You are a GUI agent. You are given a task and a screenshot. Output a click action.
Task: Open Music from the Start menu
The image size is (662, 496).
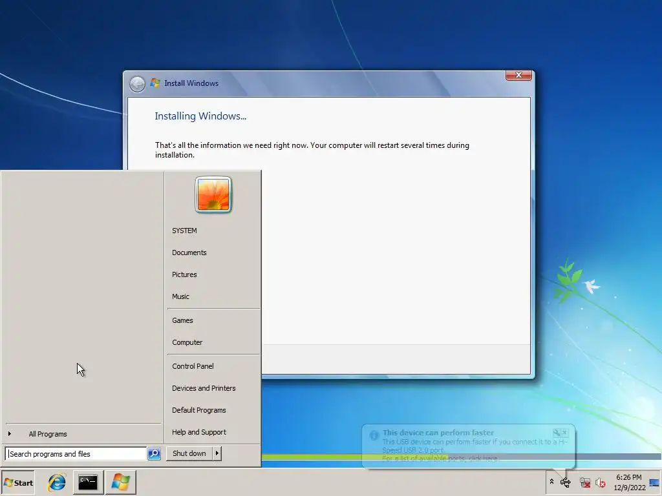[181, 296]
